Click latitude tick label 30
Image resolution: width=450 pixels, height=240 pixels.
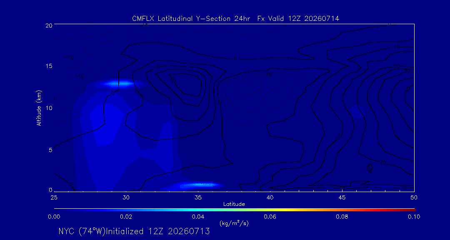[126, 198]
